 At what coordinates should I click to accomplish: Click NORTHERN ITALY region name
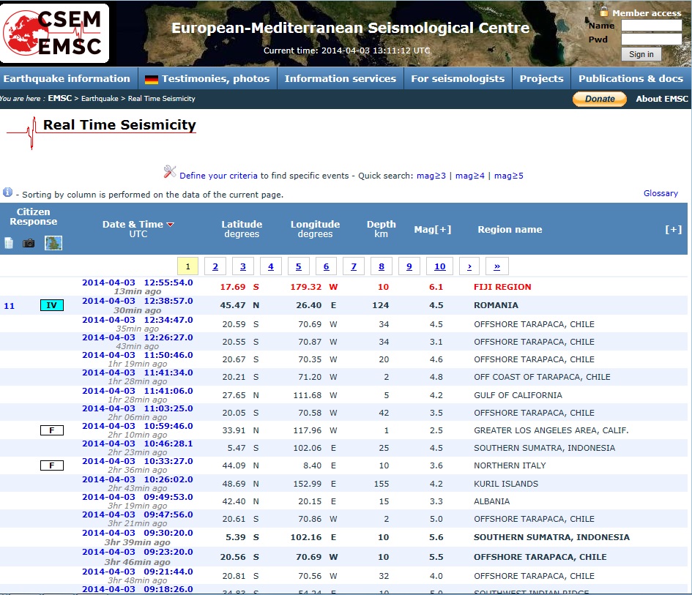[x=510, y=465]
